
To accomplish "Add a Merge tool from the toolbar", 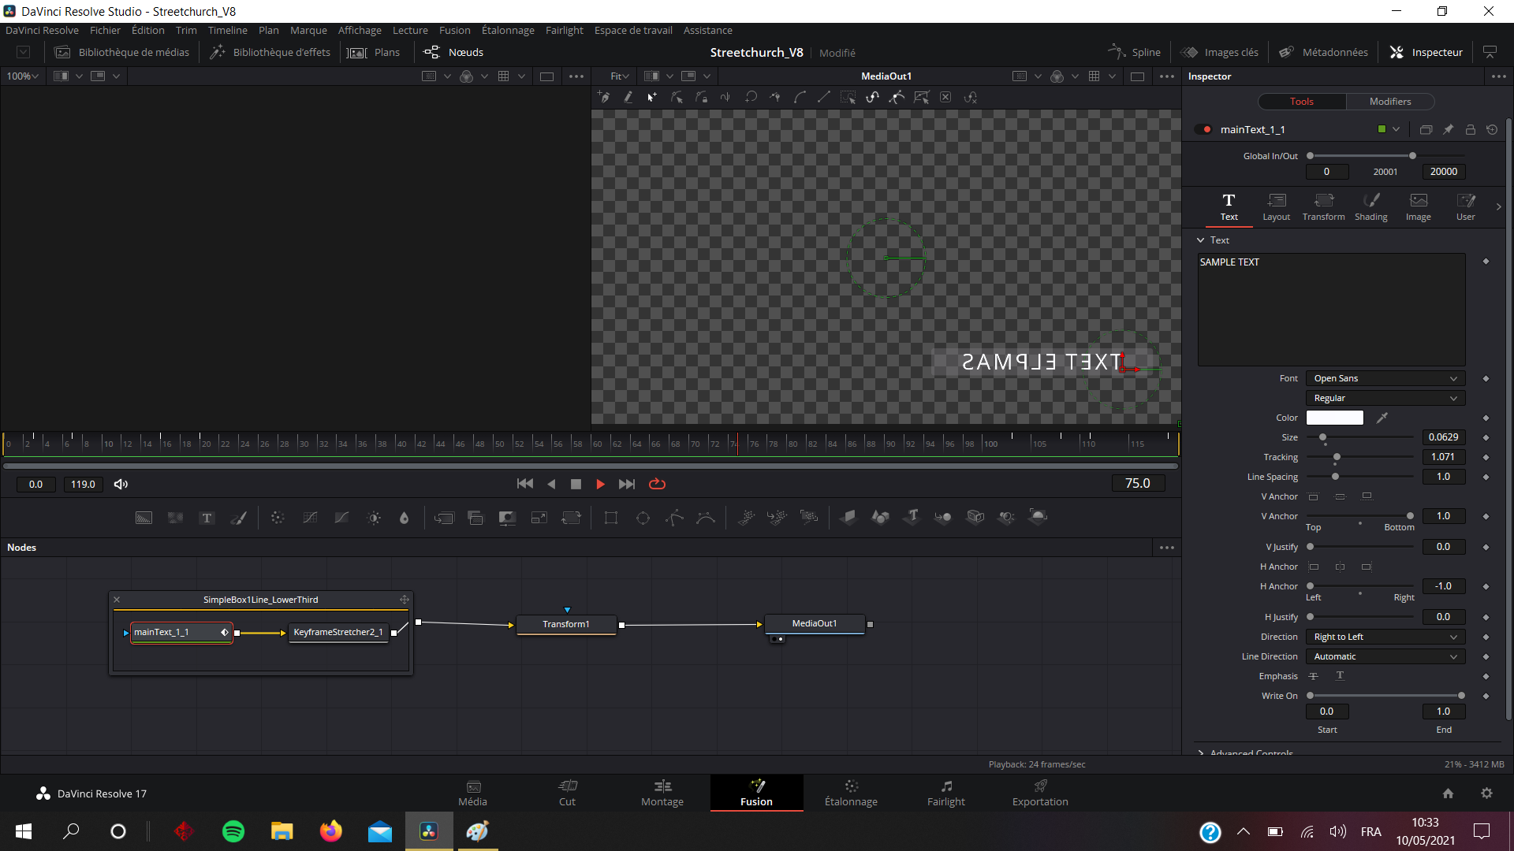I will coord(444,518).
